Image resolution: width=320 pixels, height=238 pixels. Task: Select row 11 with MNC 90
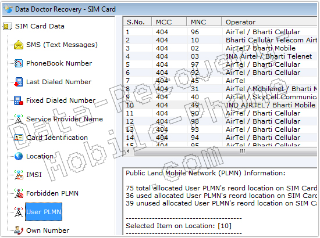[x=220, y=113]
